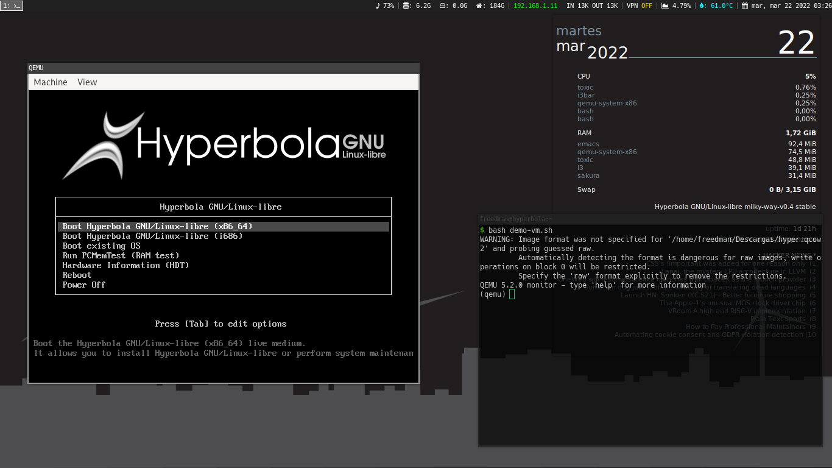Click the (qemu) prompt cursor in terminal
The width and height of the screenshot is (832, 468).
pyautogui.click(x=512, y=294)
